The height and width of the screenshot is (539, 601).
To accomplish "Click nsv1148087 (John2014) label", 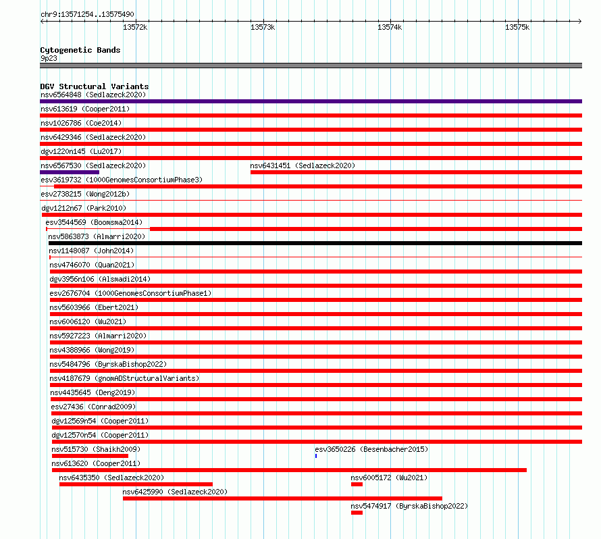I will (91, 251).
